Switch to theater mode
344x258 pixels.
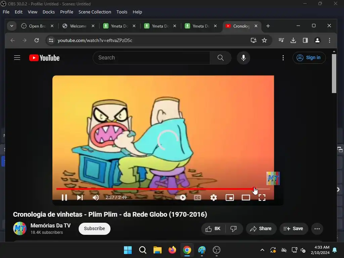click(x=246, y=198)
